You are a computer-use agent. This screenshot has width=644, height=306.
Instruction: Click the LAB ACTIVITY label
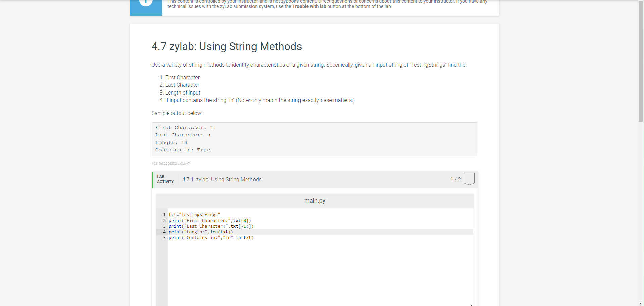tap(165, 179)
